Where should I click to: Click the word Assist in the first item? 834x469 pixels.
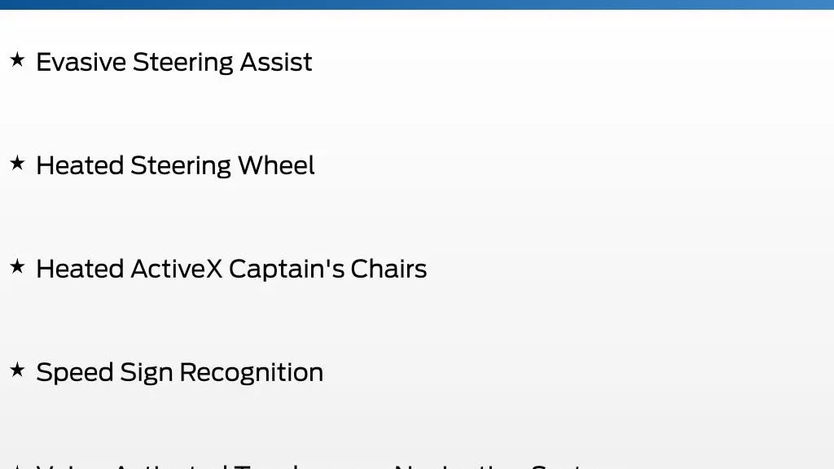(x=276, y=62)
